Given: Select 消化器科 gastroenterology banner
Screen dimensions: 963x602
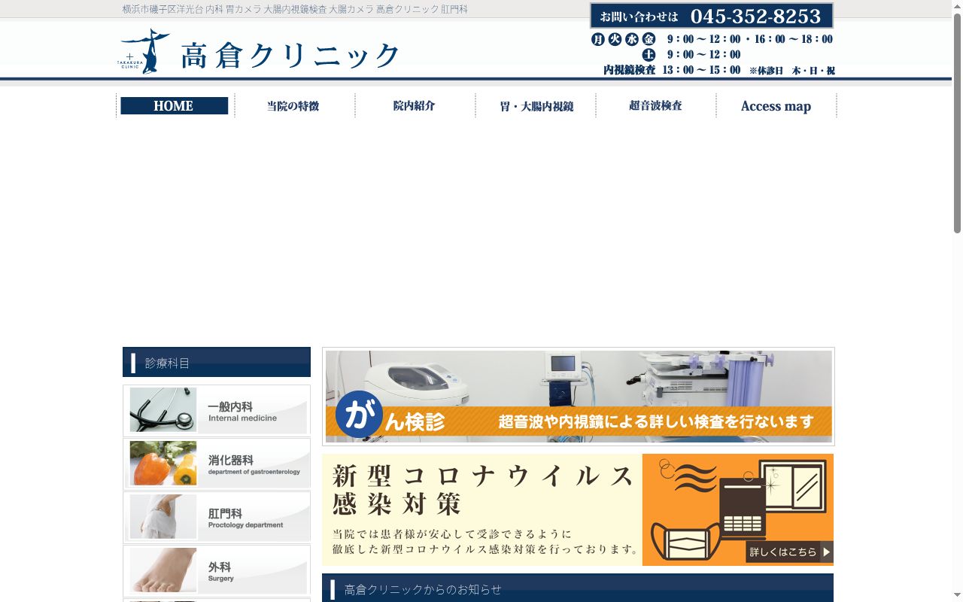Looking at the screenshot, I should coord(217,464).
